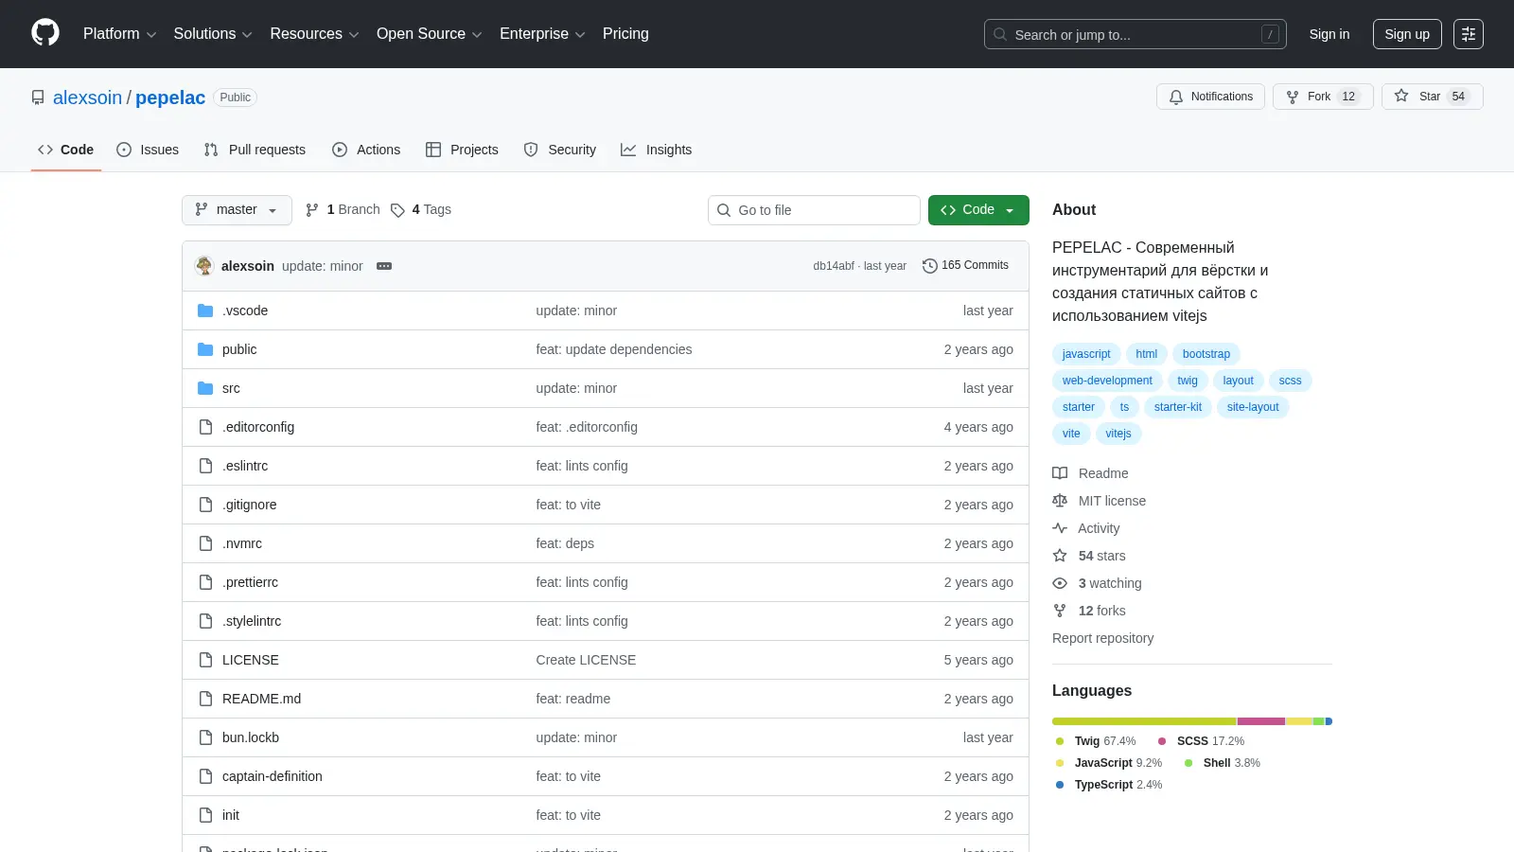Open the init file

tap(231, 815)
